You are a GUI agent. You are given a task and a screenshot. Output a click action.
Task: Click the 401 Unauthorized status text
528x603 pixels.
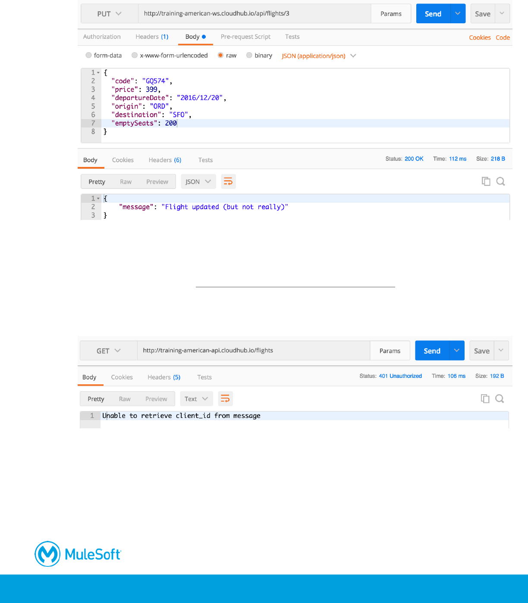point(400,376)
